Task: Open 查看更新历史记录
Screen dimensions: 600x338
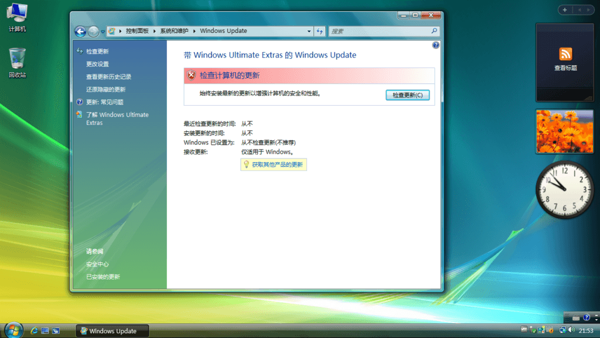Action: [x=108, y=77]
